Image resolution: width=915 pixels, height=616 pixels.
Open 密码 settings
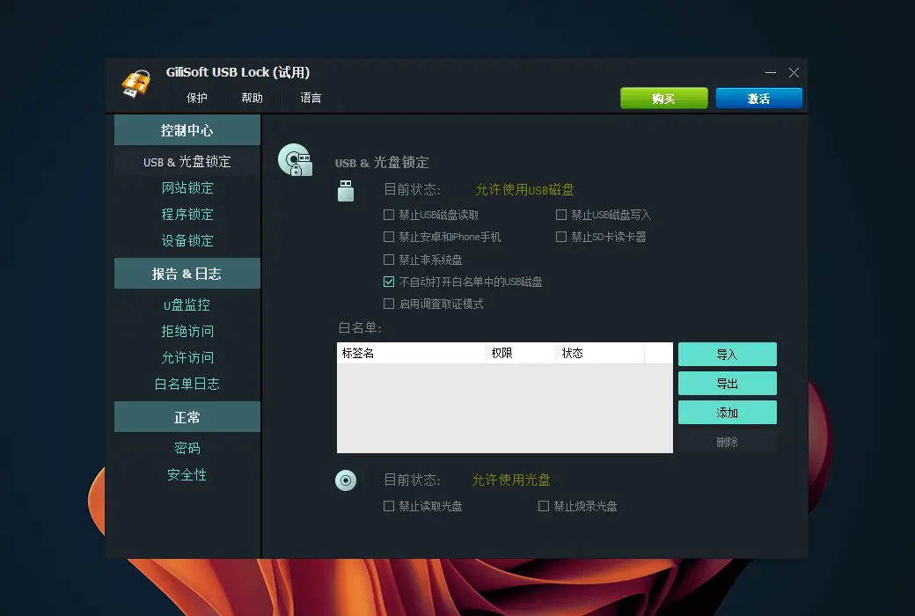click(187, 448)
